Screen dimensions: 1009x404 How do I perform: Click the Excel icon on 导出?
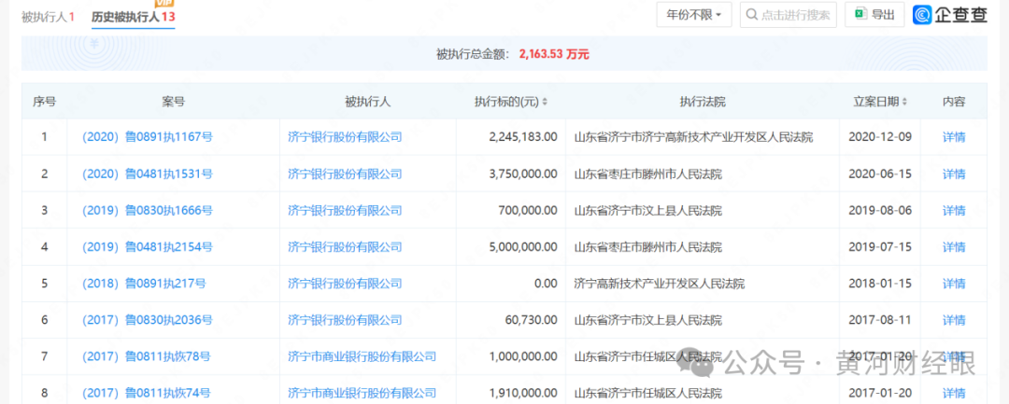point(860,14)
